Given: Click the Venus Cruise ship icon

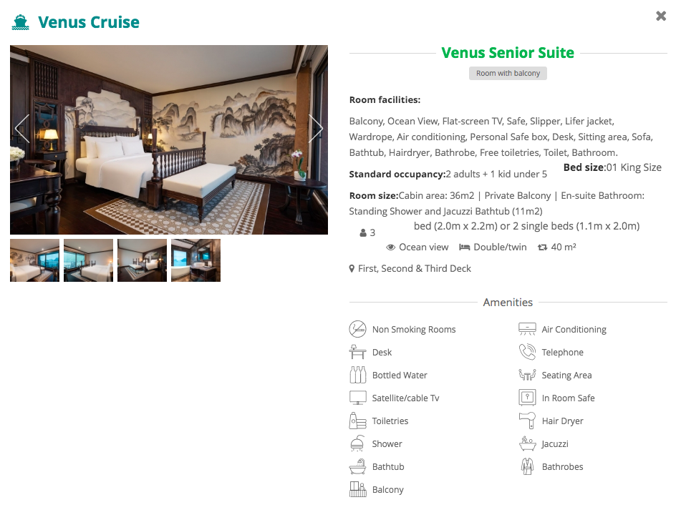Looking at the screenshot, I should 20,22.
